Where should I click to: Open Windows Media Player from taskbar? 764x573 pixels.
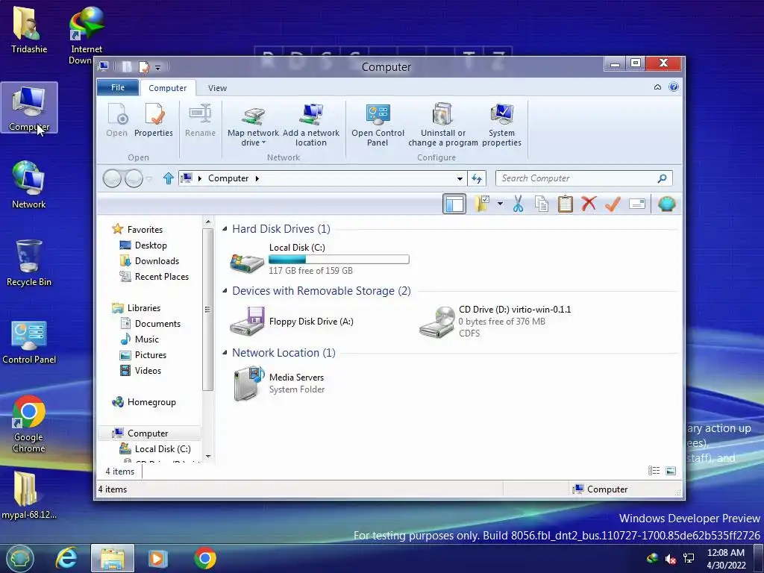[x=158, y=558]
